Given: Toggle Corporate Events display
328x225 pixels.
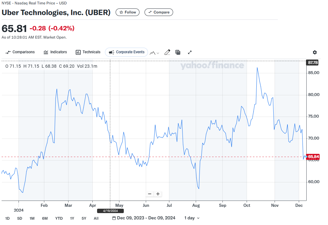Looking at the screenshot, I should (126, 52).
